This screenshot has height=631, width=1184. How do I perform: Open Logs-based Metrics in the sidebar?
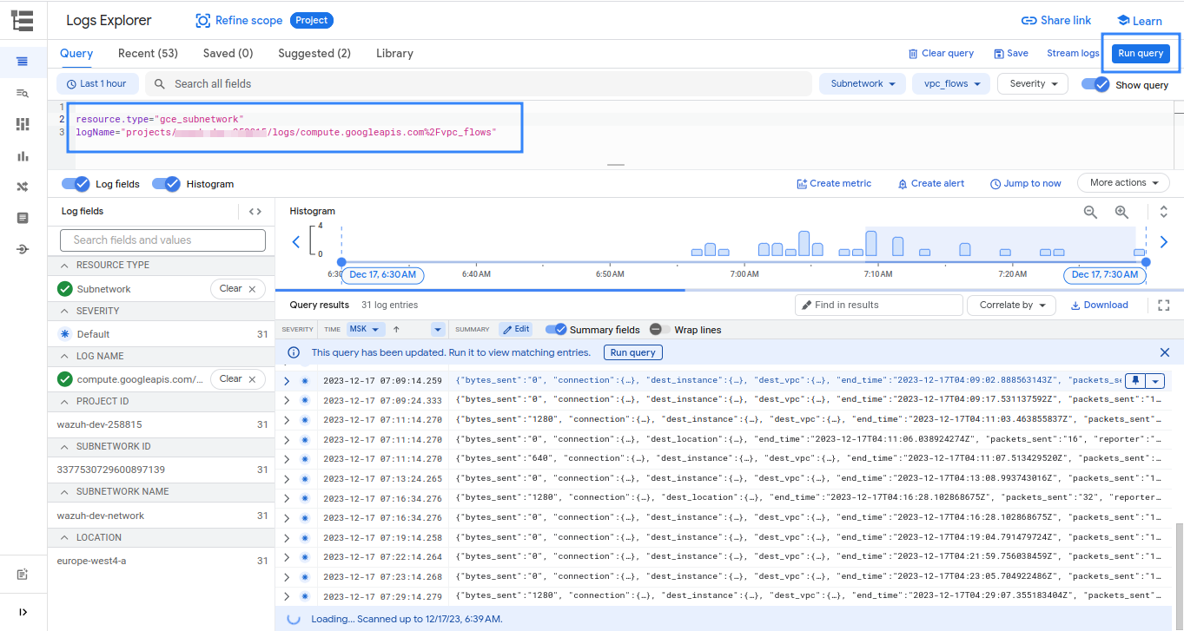pos(23,155)
